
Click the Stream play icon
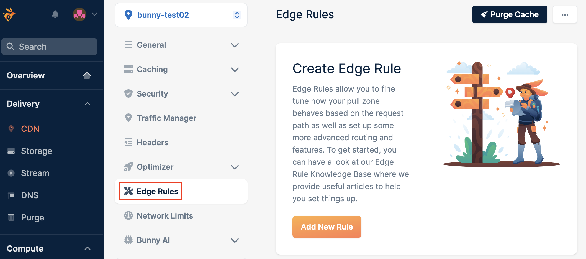[x=11, y=173]
